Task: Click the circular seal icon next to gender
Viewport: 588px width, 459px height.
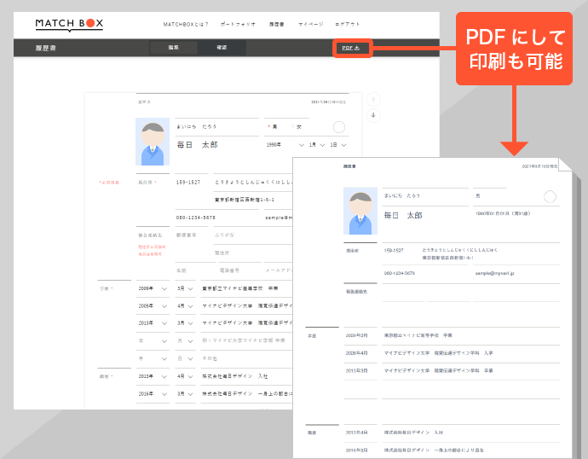Action: point(339,127)
